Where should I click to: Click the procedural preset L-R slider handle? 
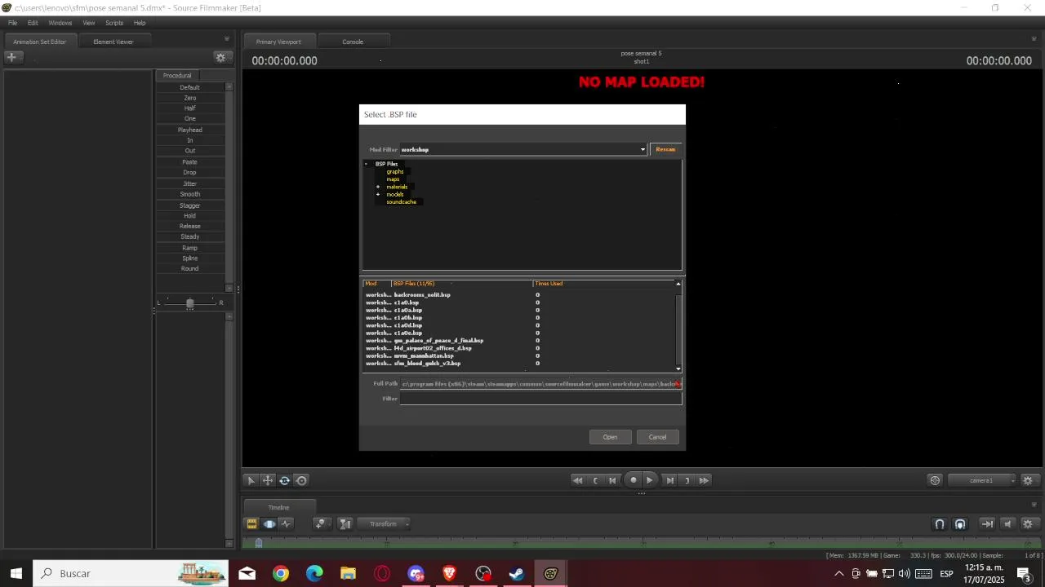click(189, 303)
